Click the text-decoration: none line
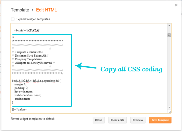Viewport: 182px width, 131px height. coord(28,95)
